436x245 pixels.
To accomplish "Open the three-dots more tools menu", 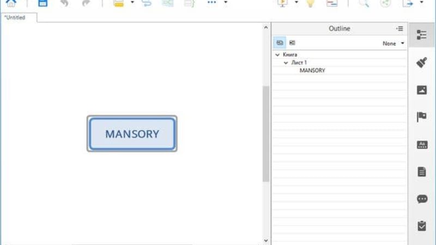I will coord(212,3).
